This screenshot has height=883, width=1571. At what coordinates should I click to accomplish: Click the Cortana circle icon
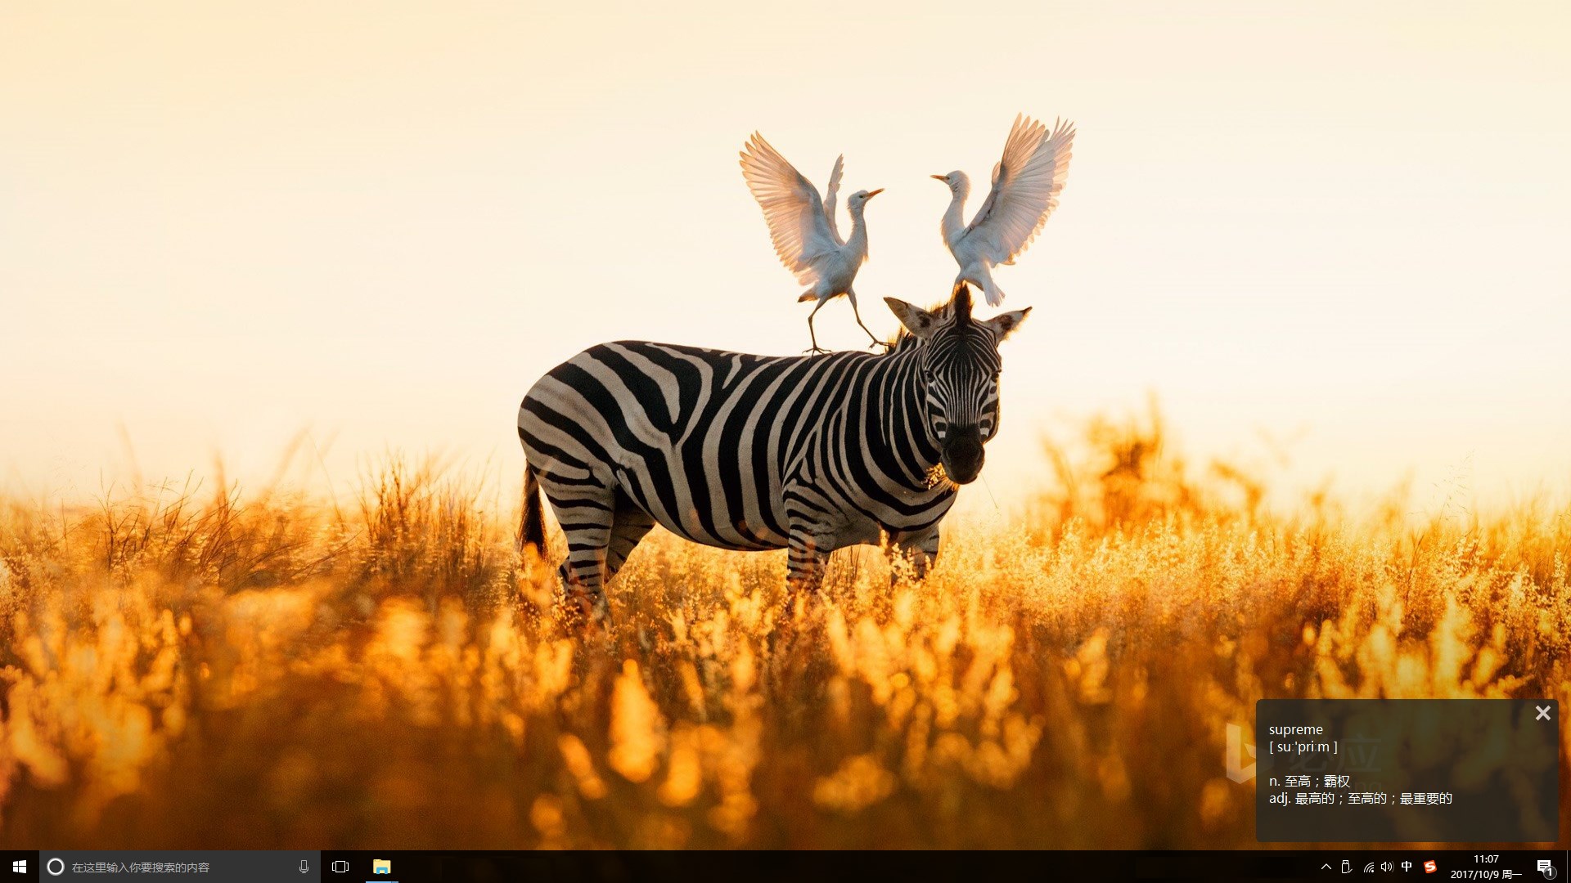(56, 867)
